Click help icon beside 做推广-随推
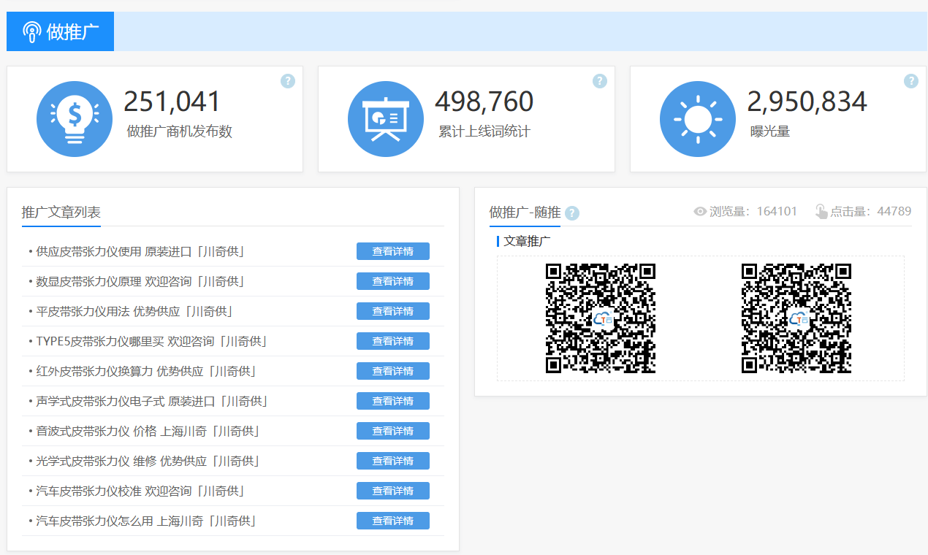Image resolution: width=928 pixels, height=555 pixels. pyautogui.click(x=572, y=213)
